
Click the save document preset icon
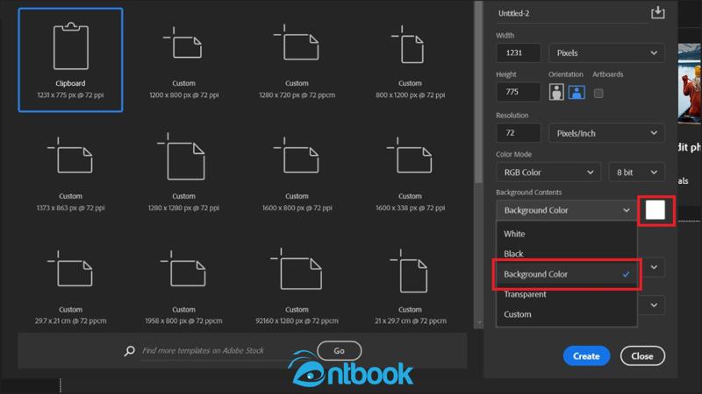coord(657,13)
